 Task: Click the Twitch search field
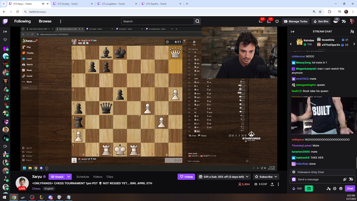click(x=157, y=21)
